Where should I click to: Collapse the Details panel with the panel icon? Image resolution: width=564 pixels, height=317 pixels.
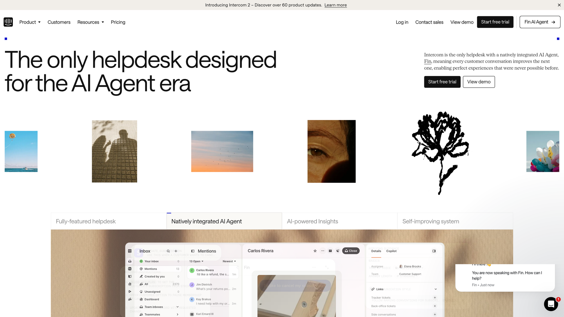(x=434, y=251)
